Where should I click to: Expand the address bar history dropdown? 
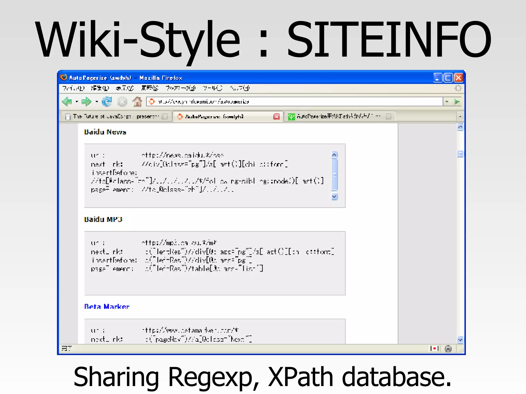click(x=447, y=102)
